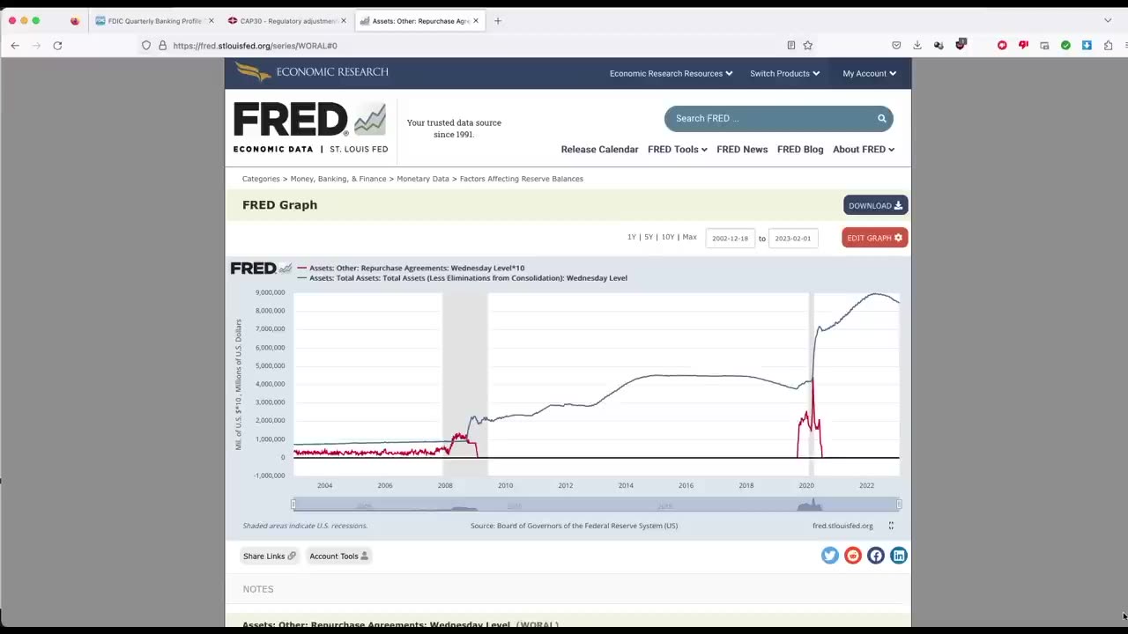Toggle full screen graph icon
The height and width of the screenshot is (634, 1128).
(x=891, y=526)
